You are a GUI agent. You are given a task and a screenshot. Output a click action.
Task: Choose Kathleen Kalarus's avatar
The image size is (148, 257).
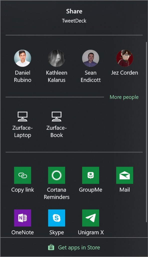[x=57, y=58]
